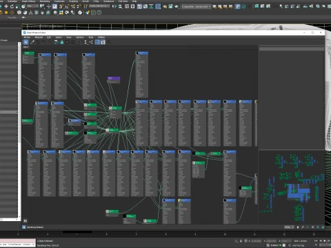The width and height of the screenshot is (331, 248).
Task: Select the arrow Select tool in Slate toolbar
Action: [26, 42]
